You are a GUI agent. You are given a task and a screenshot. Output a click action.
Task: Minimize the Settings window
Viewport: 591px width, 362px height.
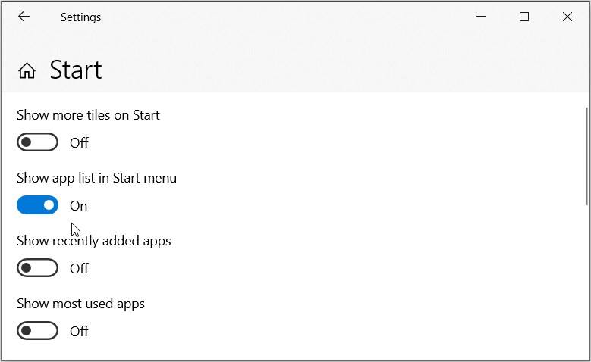tap(481, 17)
